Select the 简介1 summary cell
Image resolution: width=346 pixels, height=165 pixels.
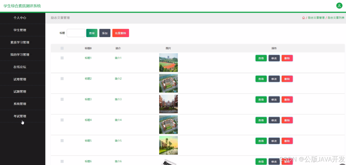click(118, 58)
